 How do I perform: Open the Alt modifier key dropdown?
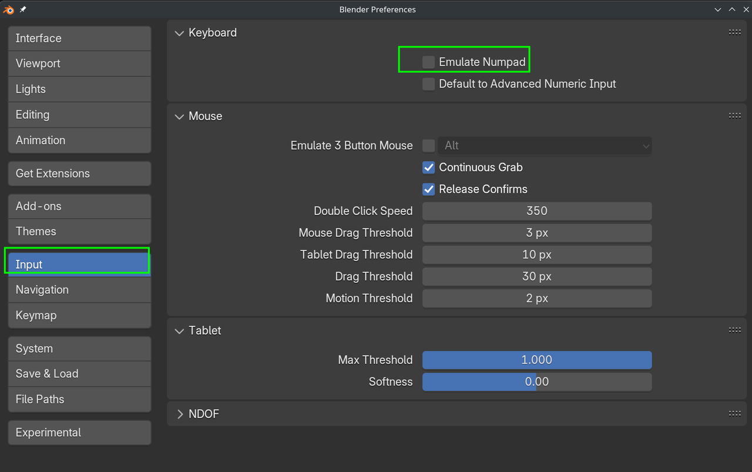coord(545,146)
